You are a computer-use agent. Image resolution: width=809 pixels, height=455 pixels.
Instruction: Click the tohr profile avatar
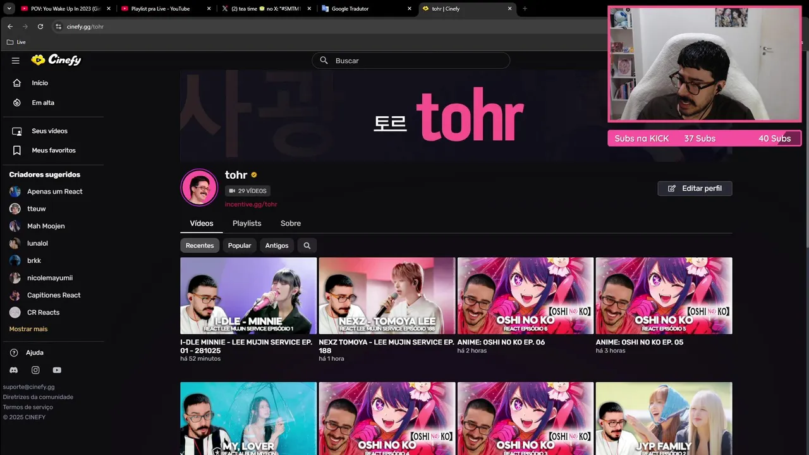click(199, 188)
